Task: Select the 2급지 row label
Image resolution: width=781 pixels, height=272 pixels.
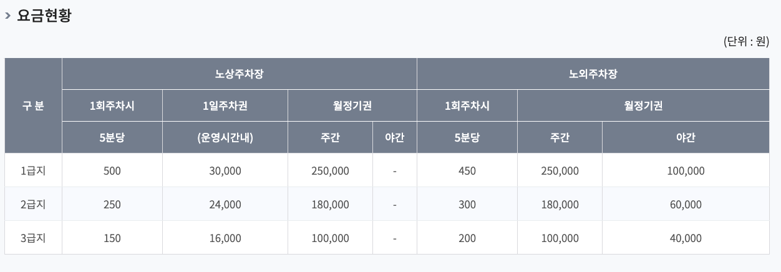Action: (x=33, y=204)
